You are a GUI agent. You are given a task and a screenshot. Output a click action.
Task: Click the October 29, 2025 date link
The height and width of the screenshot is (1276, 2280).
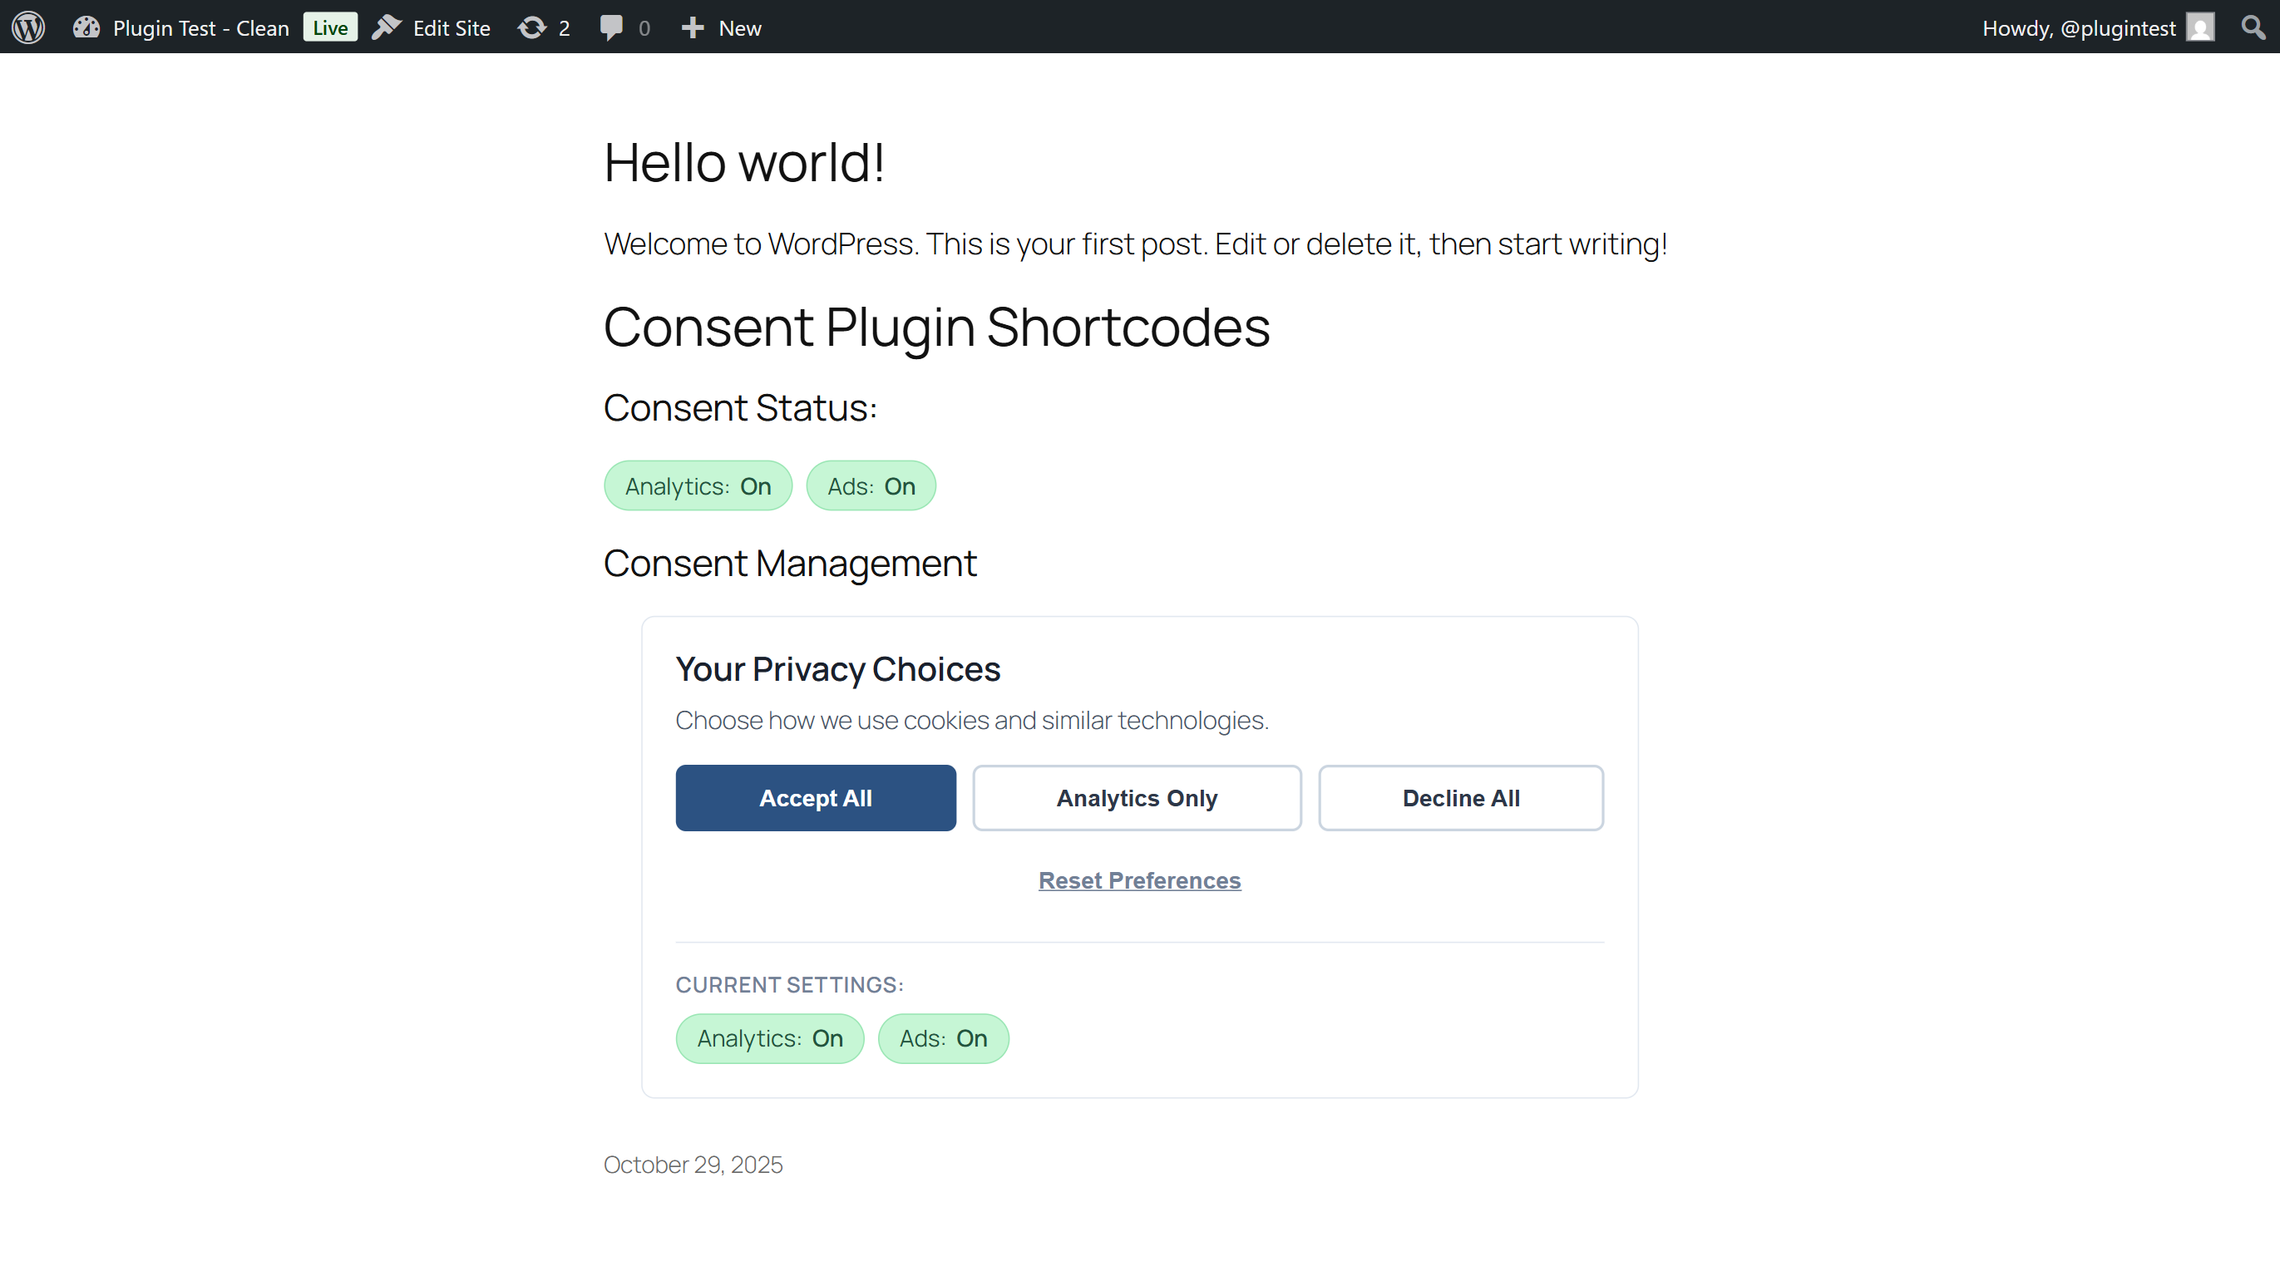[693, 1165]
